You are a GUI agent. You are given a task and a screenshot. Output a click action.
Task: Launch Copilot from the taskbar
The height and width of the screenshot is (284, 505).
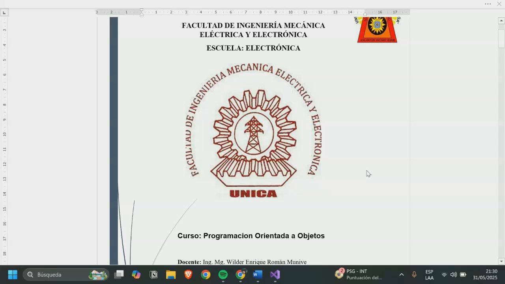(x=136, y=275)
